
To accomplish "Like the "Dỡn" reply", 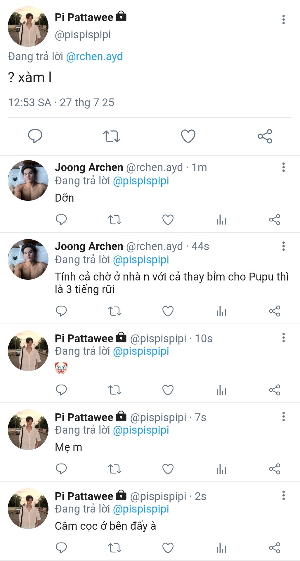I will tap(168, 220).
